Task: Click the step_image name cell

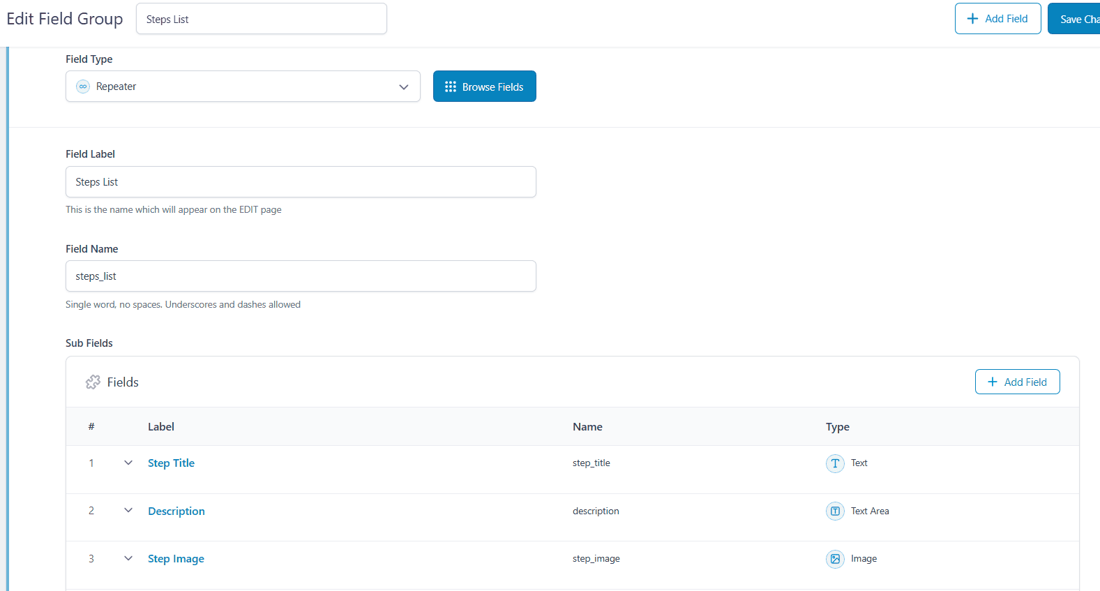Action: tap(596, 559)
